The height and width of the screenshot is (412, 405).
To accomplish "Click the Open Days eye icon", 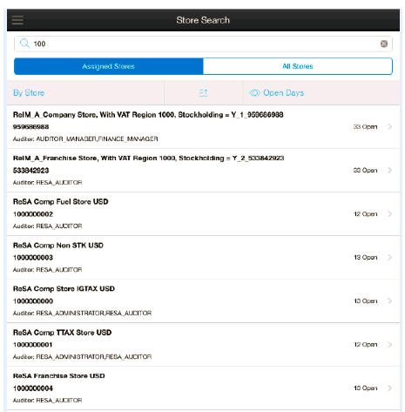I will tap(254, 93).
